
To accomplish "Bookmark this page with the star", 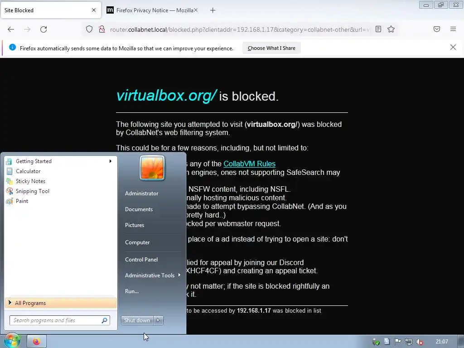I will [x=391, y=29].
